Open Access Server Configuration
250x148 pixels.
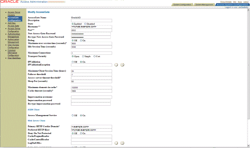pos(14,30)
